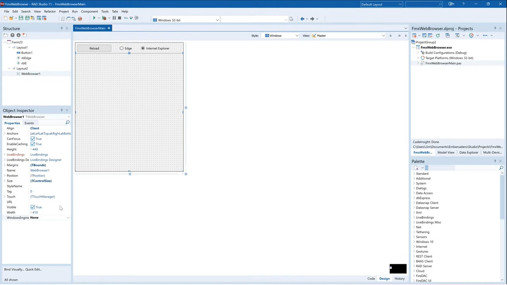
Task: Expand the Build Configurations (Debug) node
Action: (x=418, y=53)
